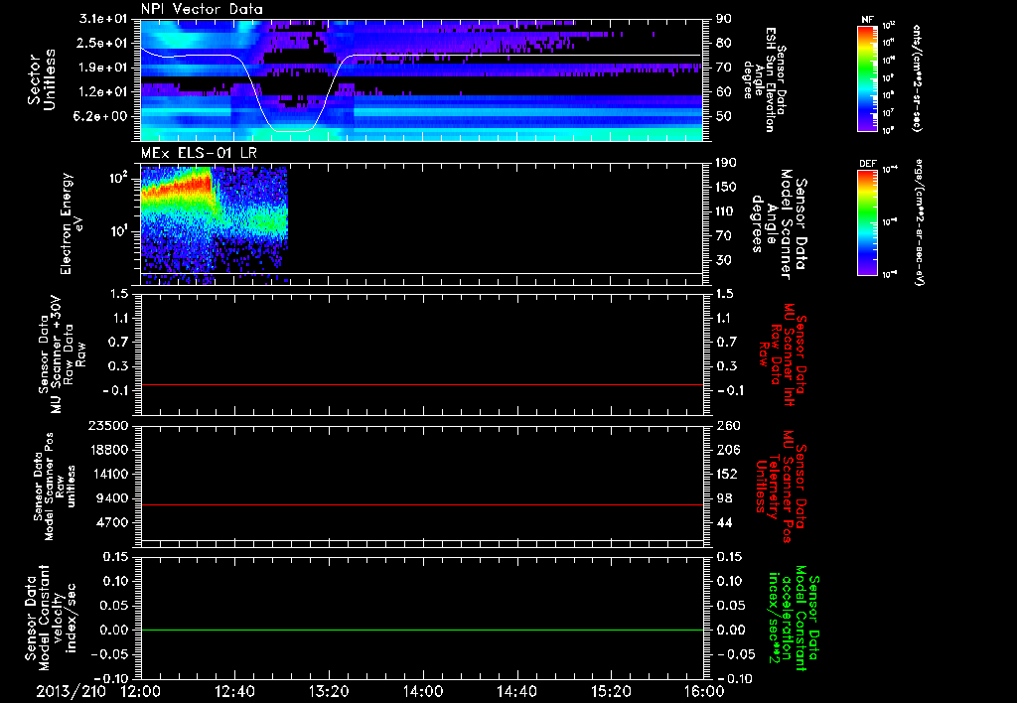Viewport: 1017px width, 703px height.
Task: Click the 90 degree sun elevation tick label
Action: 724,18
